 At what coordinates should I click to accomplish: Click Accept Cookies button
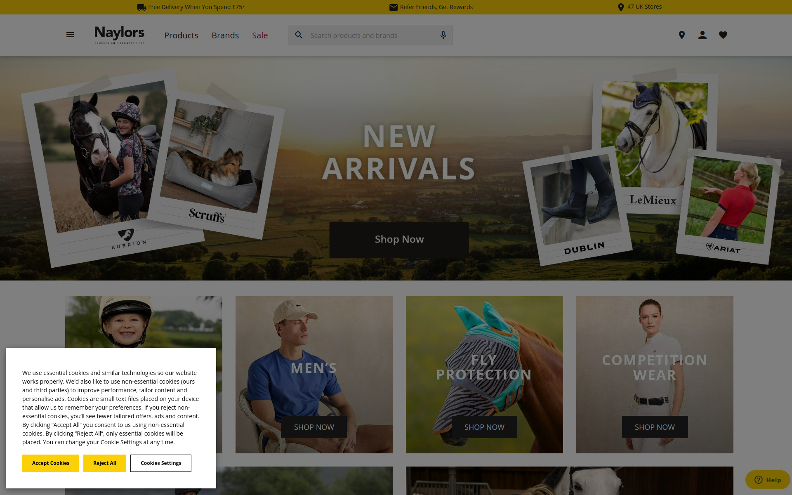[x=51, y=463]
